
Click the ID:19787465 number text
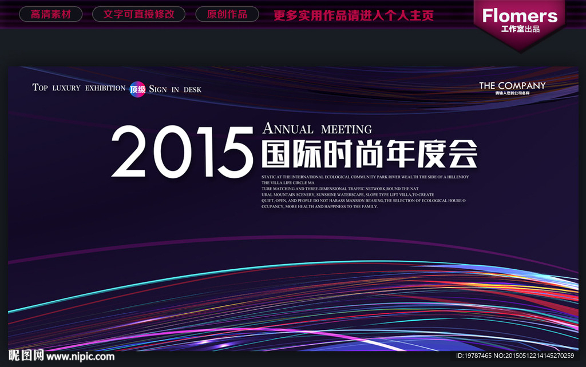click(x=473, y=356)
